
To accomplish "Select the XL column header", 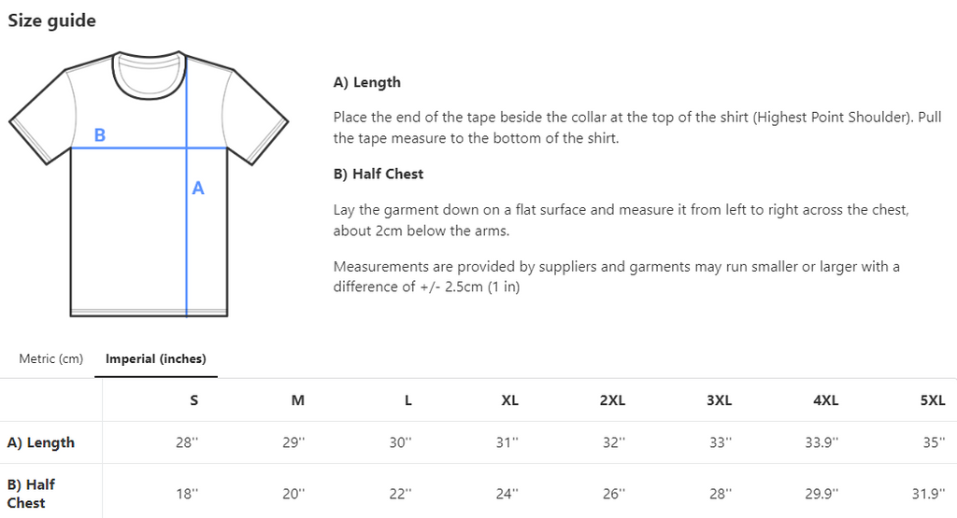I will [x=509, y=400].
